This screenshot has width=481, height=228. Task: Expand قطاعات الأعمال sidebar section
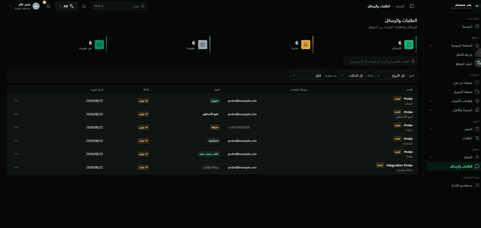pos(454,101)
